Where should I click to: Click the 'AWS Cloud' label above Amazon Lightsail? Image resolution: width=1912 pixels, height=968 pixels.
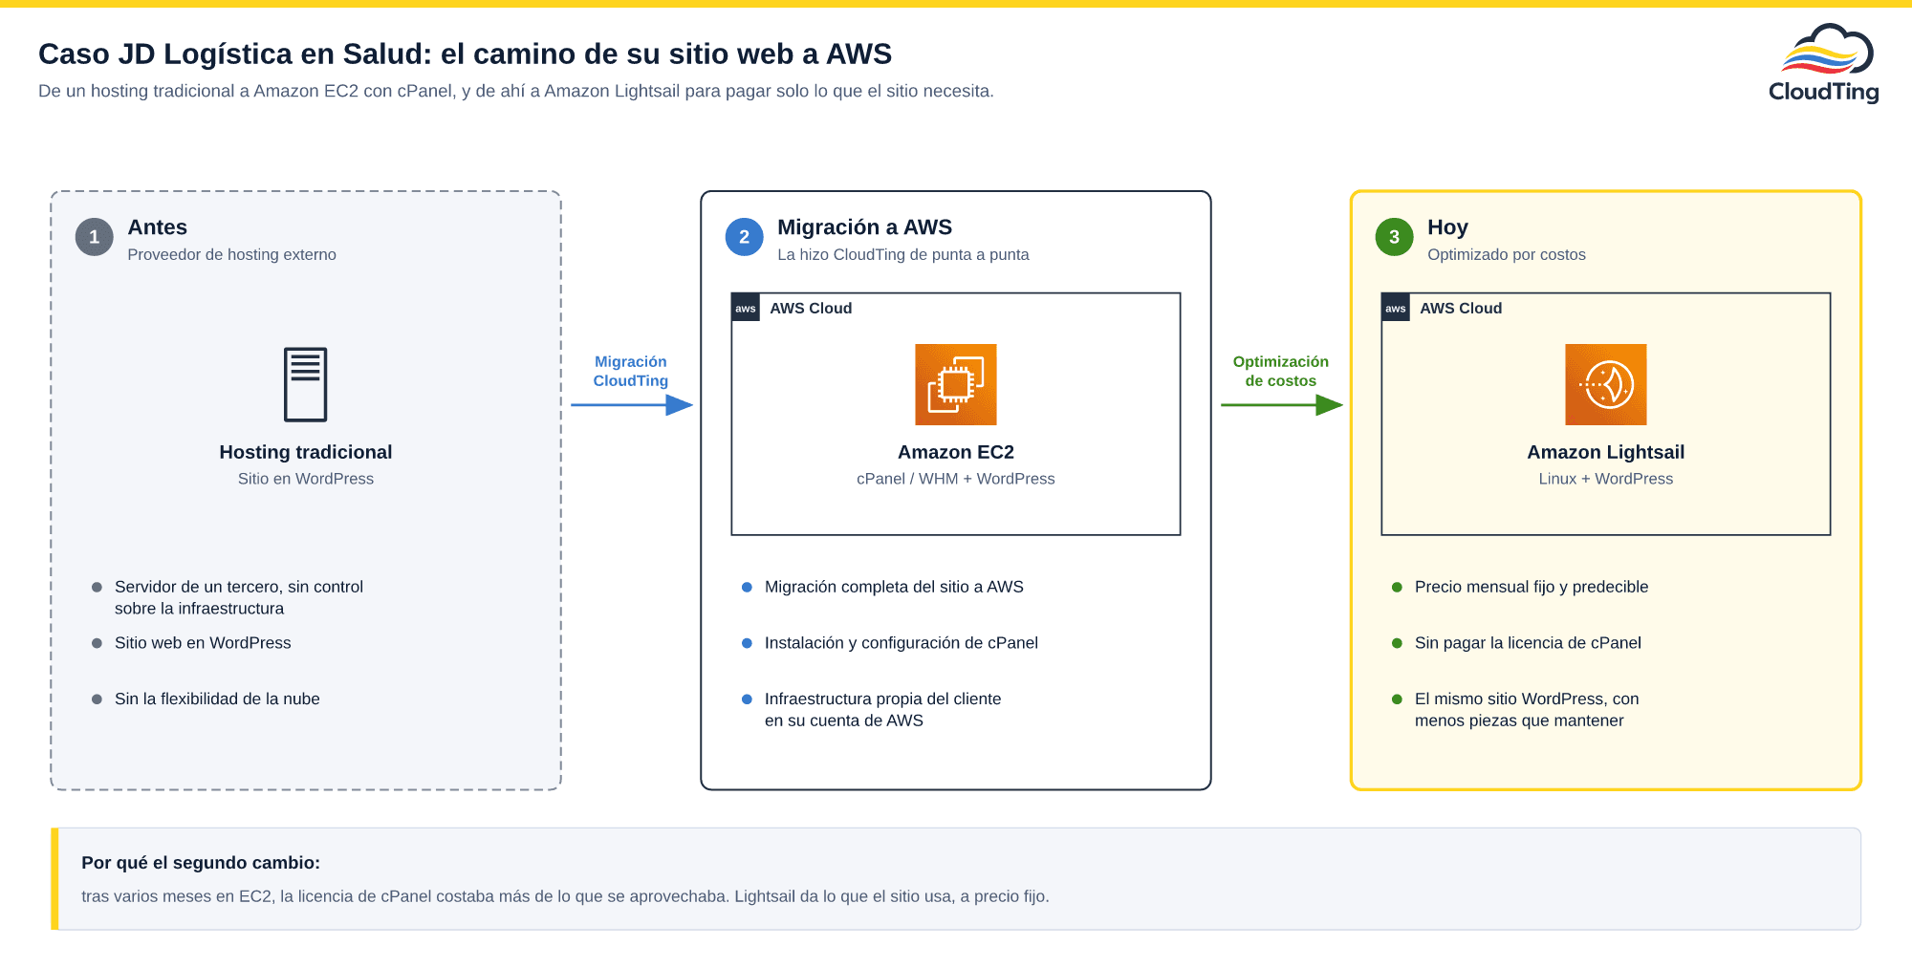(x=1461, y=308)
